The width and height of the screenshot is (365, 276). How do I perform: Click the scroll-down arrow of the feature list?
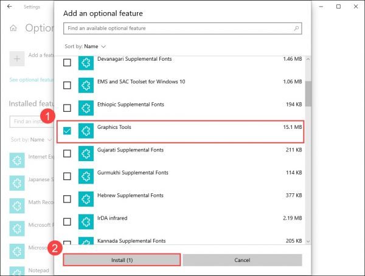click(x=308, y=241)
